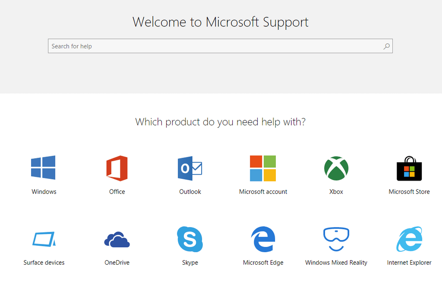442x284 pixels.
Task: Open the Xbox green sphere icon
Action: [x=336, y=168]
